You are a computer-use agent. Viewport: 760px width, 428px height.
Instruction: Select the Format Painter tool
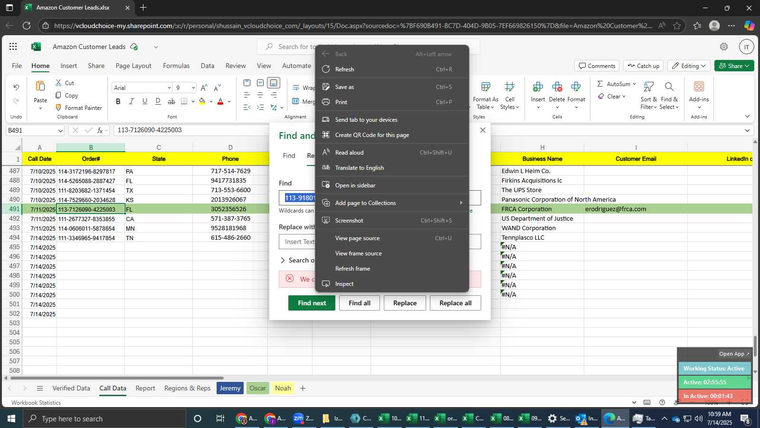(79, 107)
